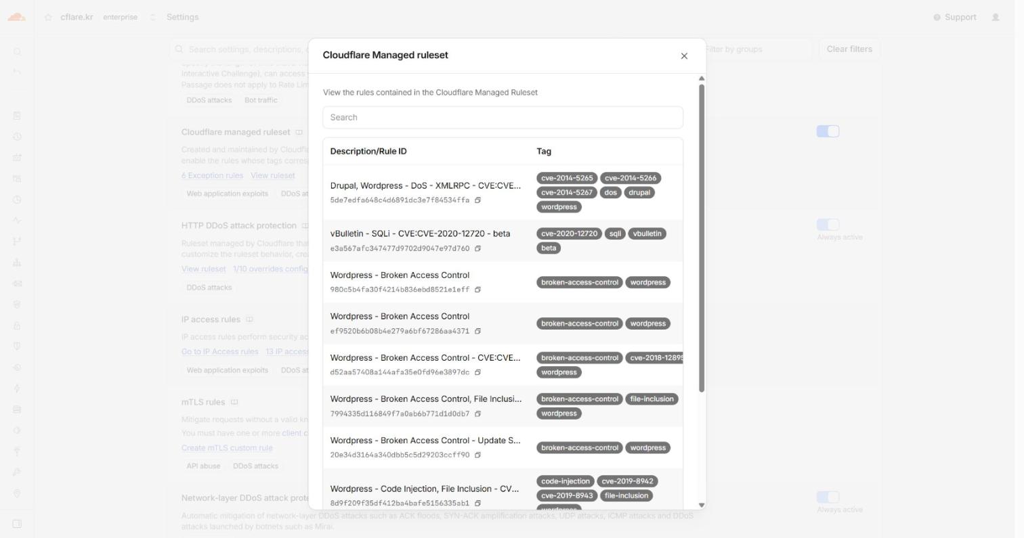Screen dimensions: 1024x538
Task: Toggle the Network-layer DDoS protection switch
Action: click(828, 497)
